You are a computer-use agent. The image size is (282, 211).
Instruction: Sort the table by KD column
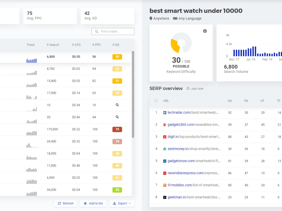[x=116, y=45]
